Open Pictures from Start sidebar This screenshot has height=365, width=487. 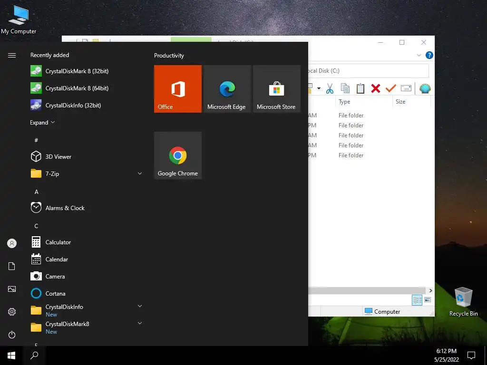click(x=12, y=289)
